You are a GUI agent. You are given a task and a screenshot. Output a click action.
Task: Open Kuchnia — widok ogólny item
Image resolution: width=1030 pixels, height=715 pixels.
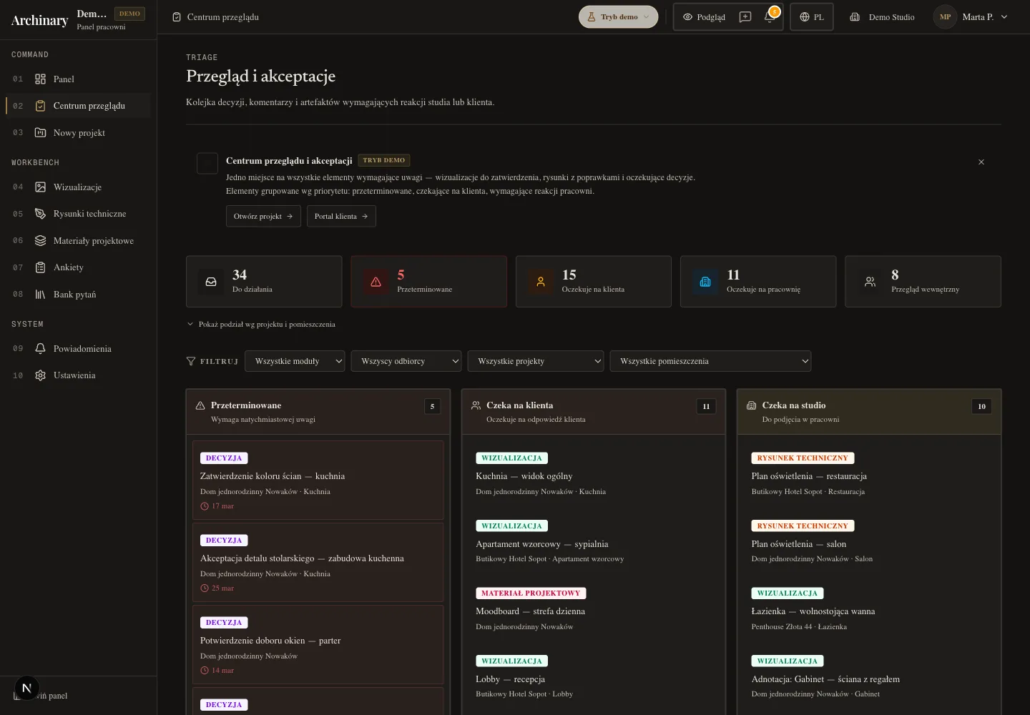tap(594, 474)
